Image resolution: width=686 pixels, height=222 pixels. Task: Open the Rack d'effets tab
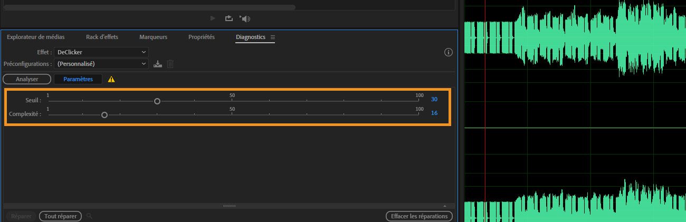(x=102, y=37)
